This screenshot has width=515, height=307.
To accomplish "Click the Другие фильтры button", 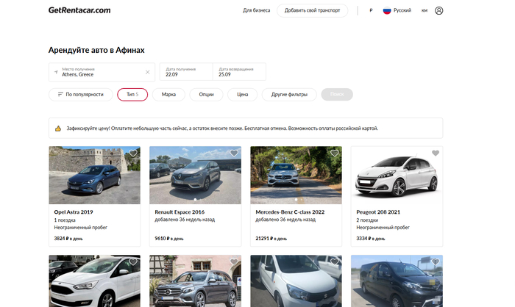I will [289, 95].
